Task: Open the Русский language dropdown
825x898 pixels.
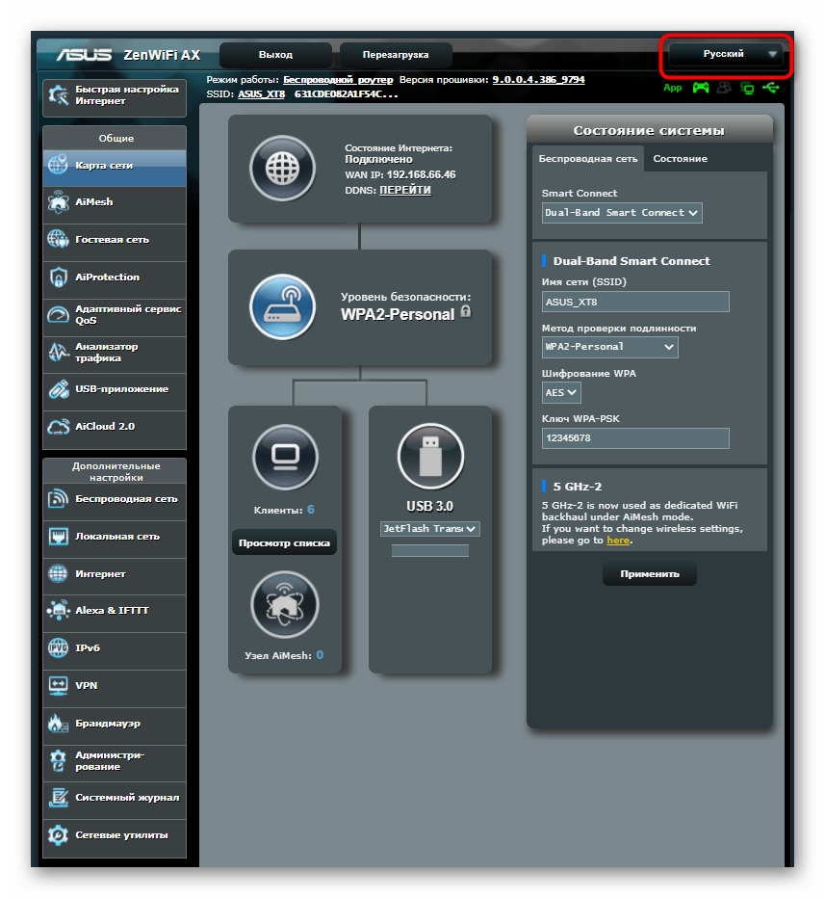Action: [x=726, y=55]
